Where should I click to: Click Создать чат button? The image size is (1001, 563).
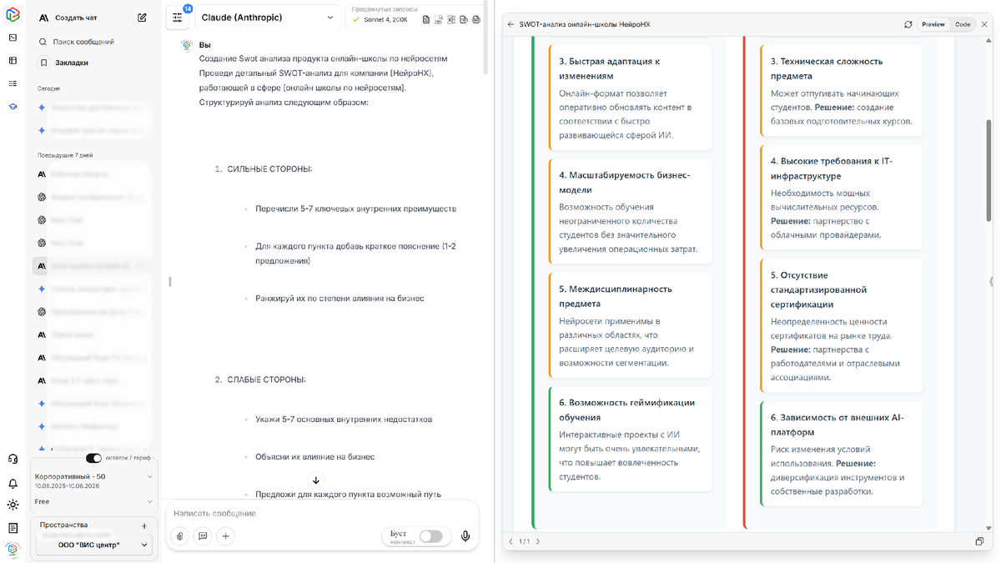75,18
